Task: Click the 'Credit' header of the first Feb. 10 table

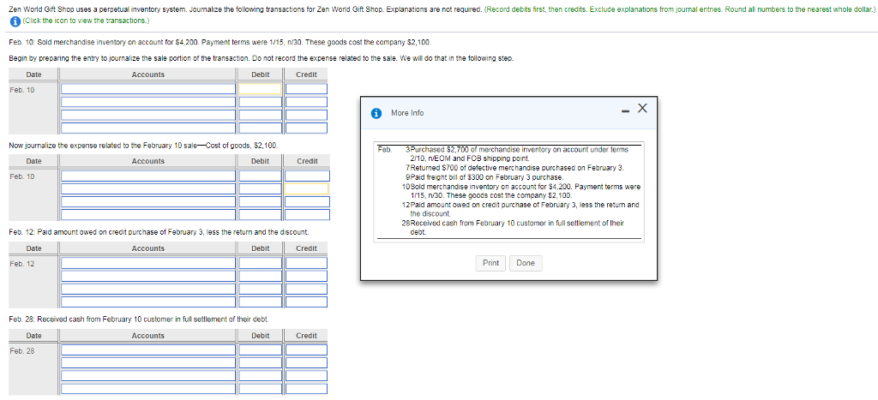Action: click(306, 75)
